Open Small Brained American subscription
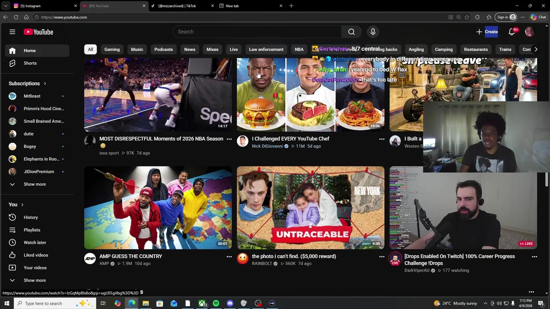Viewport: 550px width, 309px height. [x=37, y=121]
